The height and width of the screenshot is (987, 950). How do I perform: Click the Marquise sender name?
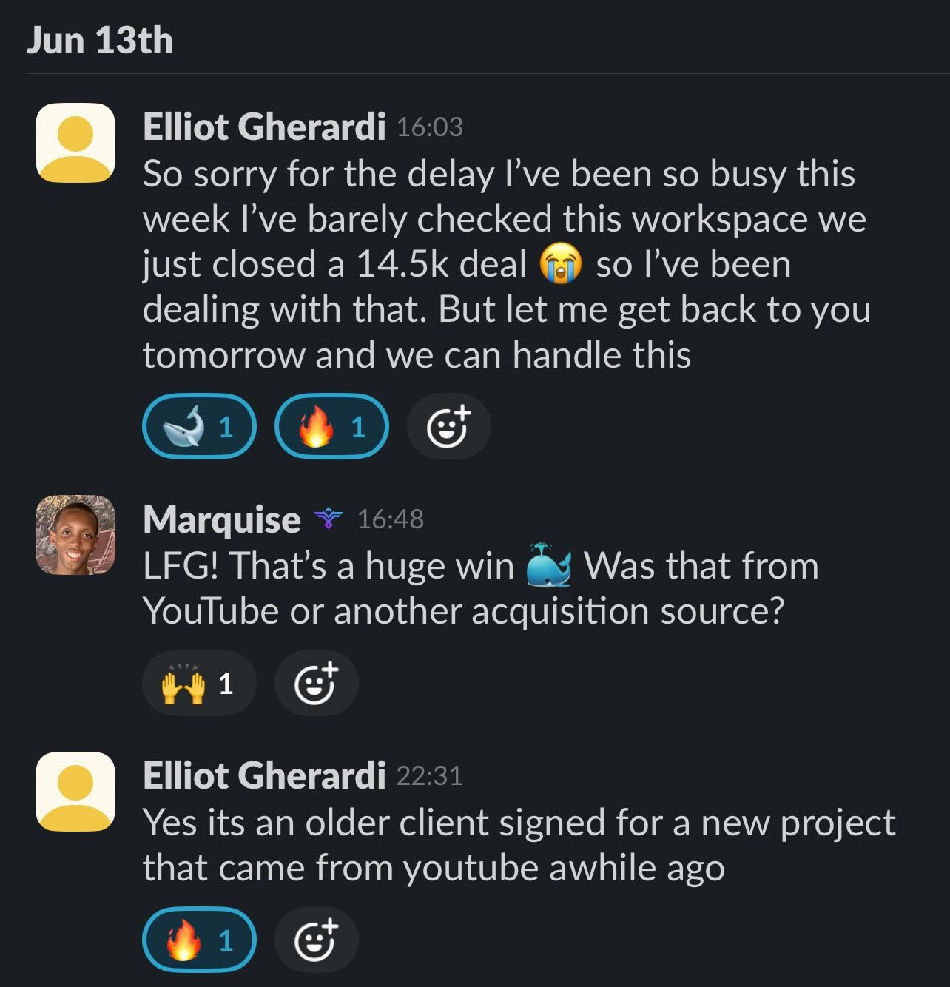coord(221,519)
